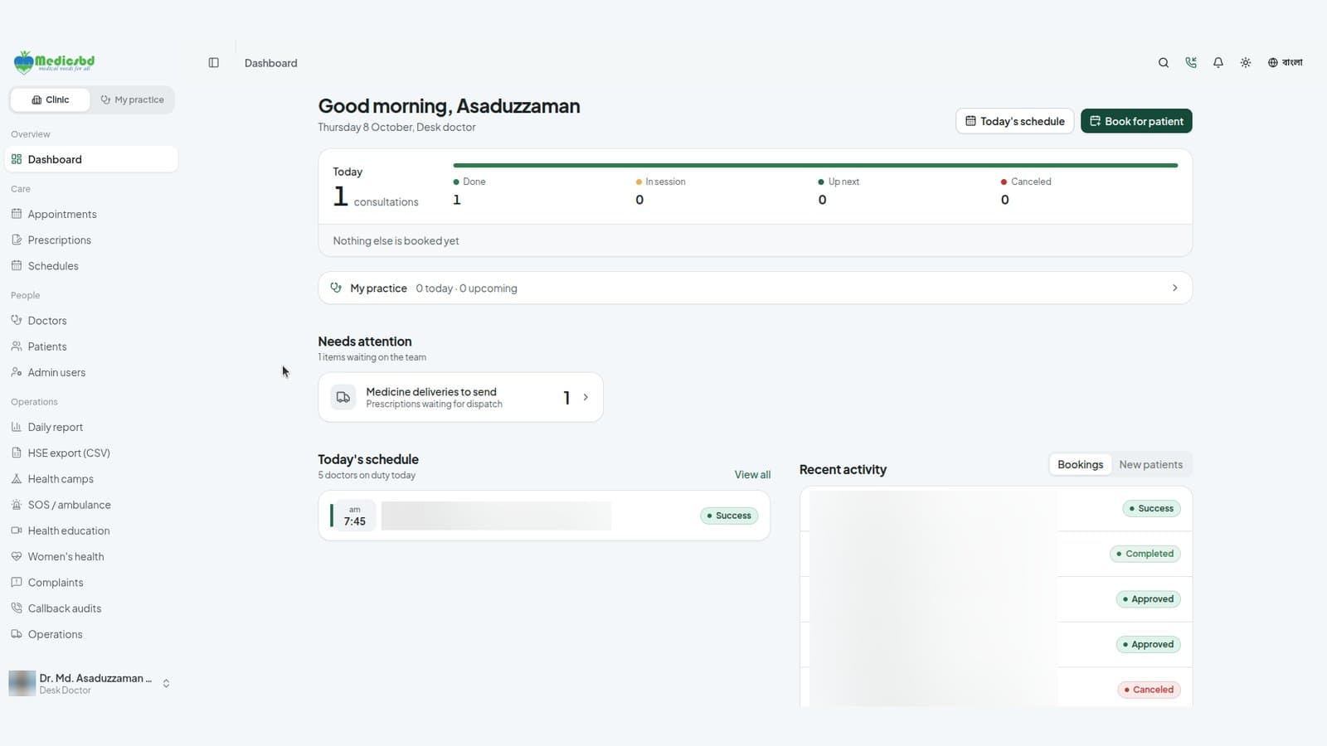
Task: Collapse the sidebar with the panel icon
Action: point(213,63)
